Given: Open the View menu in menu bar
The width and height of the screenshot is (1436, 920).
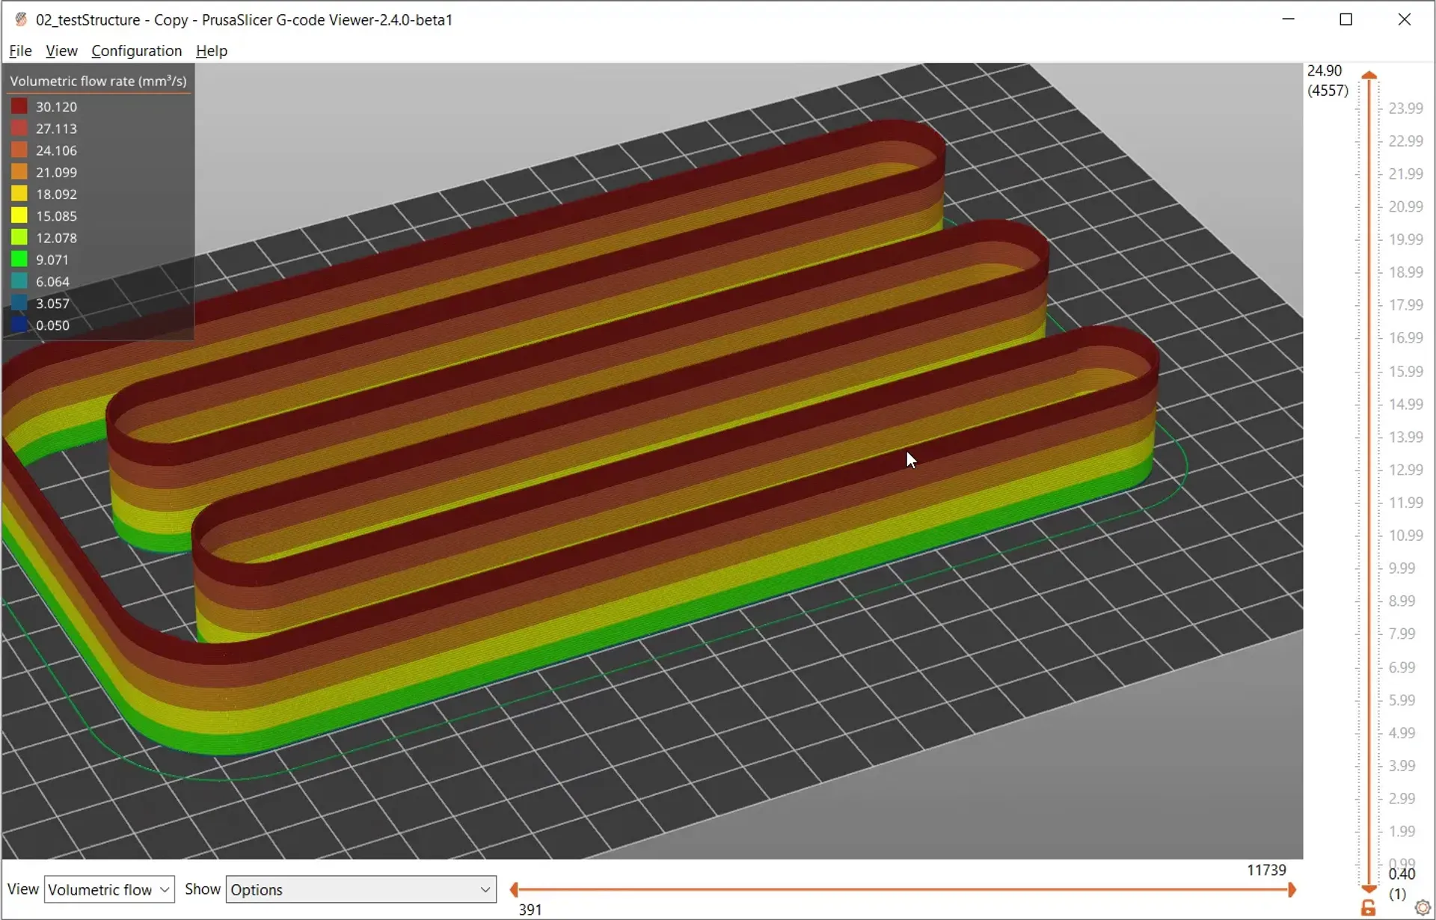Looking at the screenshot, I should coord(61,51).
